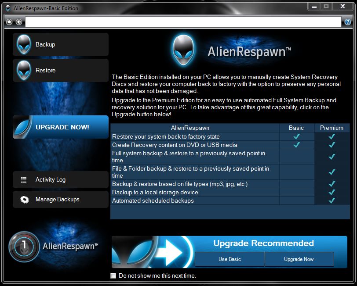Image resolution: width=357 pixels, height=286 pixels.
Task: Click Basic checkmark for Restore factory state
Action: coord(296,136)
